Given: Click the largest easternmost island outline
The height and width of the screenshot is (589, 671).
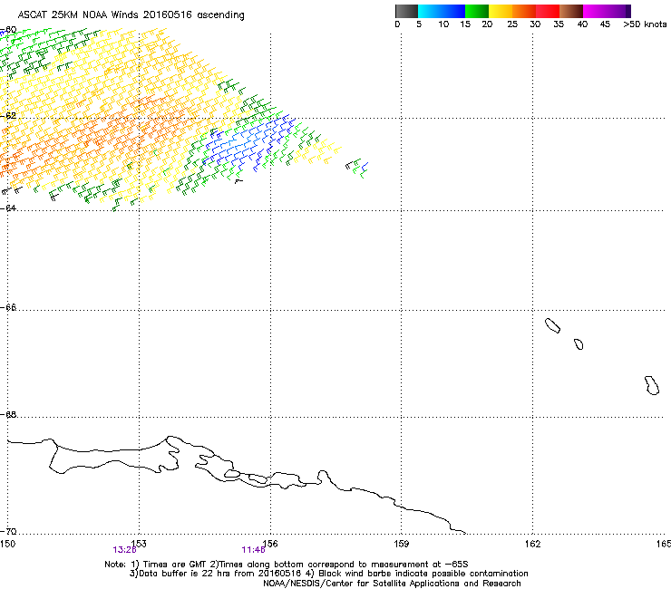Looking at the screenshot, I should coord(652,385).
